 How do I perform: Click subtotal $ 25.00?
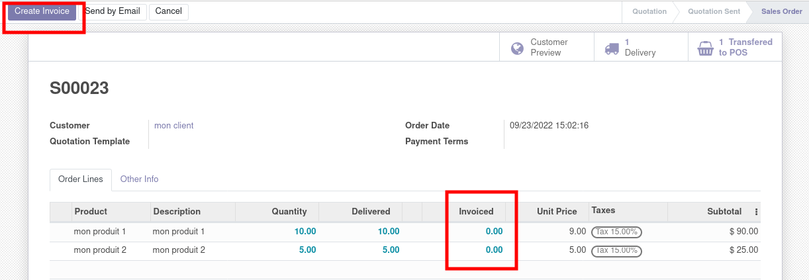click(x=743, y=250)
